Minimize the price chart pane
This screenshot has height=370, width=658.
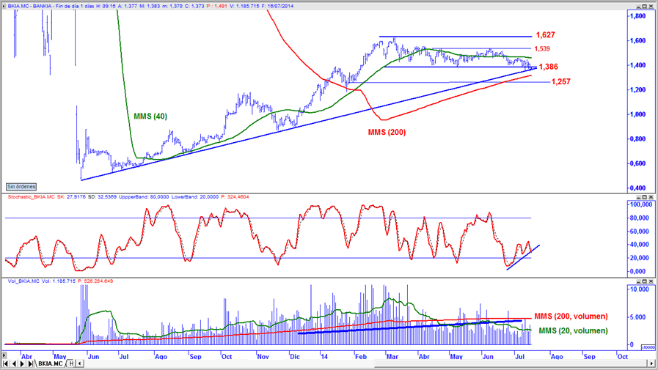point(638,6)
